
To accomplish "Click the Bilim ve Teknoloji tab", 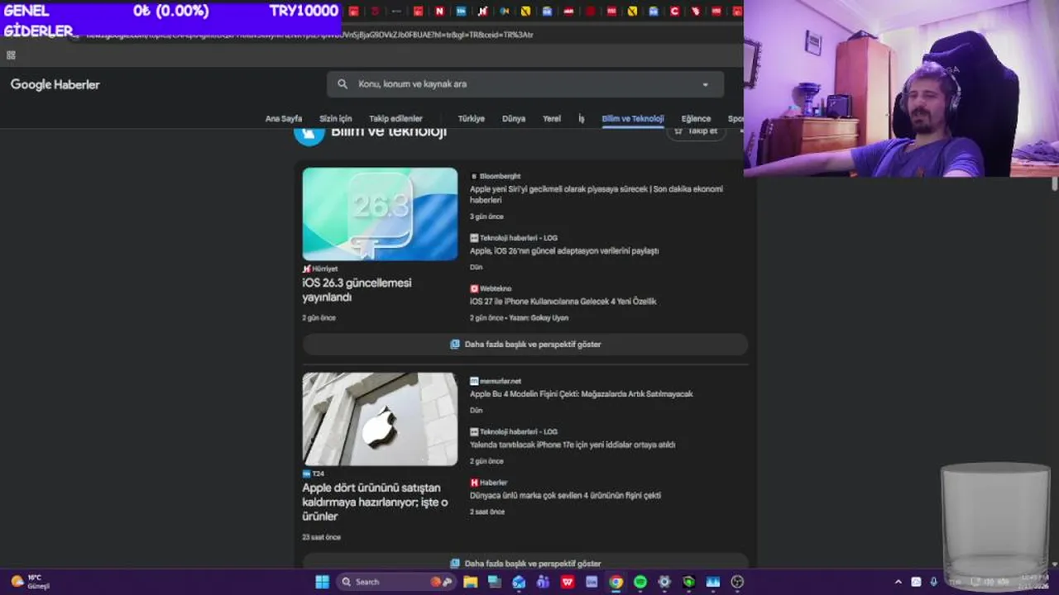I will 633,118.
